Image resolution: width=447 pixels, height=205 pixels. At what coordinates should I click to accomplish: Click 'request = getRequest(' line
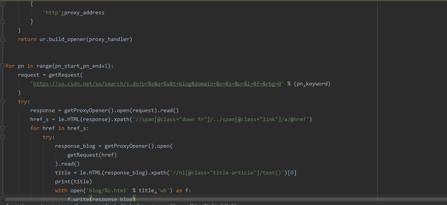pos(50,75)
